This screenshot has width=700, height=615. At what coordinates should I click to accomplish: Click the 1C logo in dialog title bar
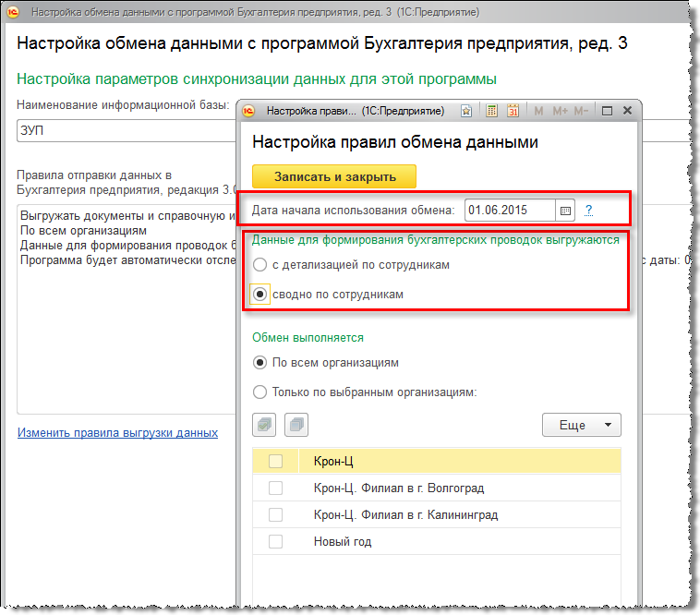point(248,111)
